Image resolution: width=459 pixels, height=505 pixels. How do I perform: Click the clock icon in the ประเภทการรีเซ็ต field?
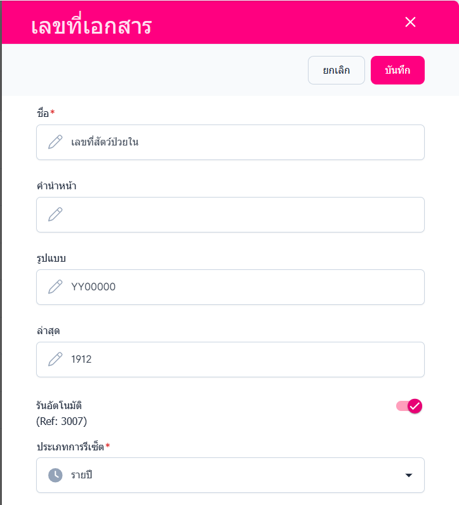click(55, 475)
